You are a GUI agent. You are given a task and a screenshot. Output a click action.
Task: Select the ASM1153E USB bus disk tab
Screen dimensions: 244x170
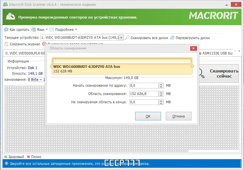tap(216, 53)
